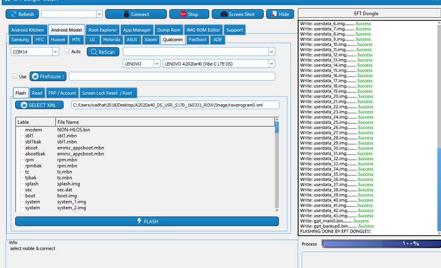Open the FRP / Account sub-tab
This screenshot has height=268, width=441.
(x=62, y=93)
